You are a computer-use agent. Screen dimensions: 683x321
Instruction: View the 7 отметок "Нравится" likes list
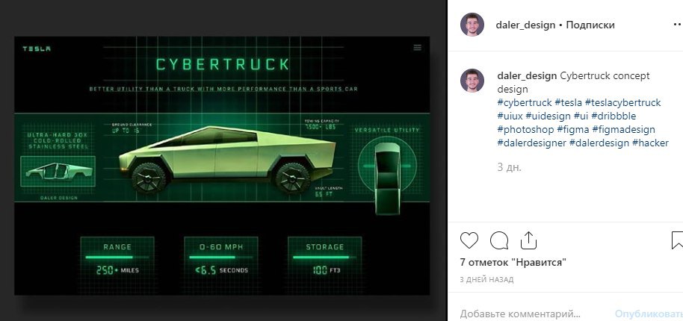[513, 262]
